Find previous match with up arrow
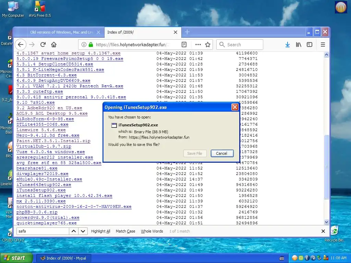The image size is (351, 263). [74, 231]
